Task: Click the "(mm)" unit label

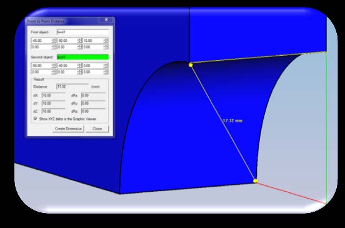Action: pos(96,86)
